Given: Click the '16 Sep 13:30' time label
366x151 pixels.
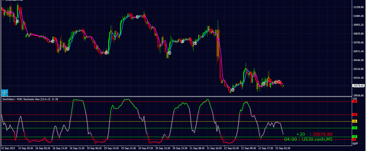Looking at the screenshot, I should click(60, 148).
